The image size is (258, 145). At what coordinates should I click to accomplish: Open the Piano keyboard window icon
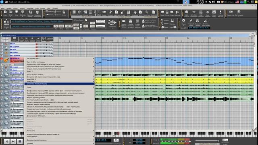(128, 12)
